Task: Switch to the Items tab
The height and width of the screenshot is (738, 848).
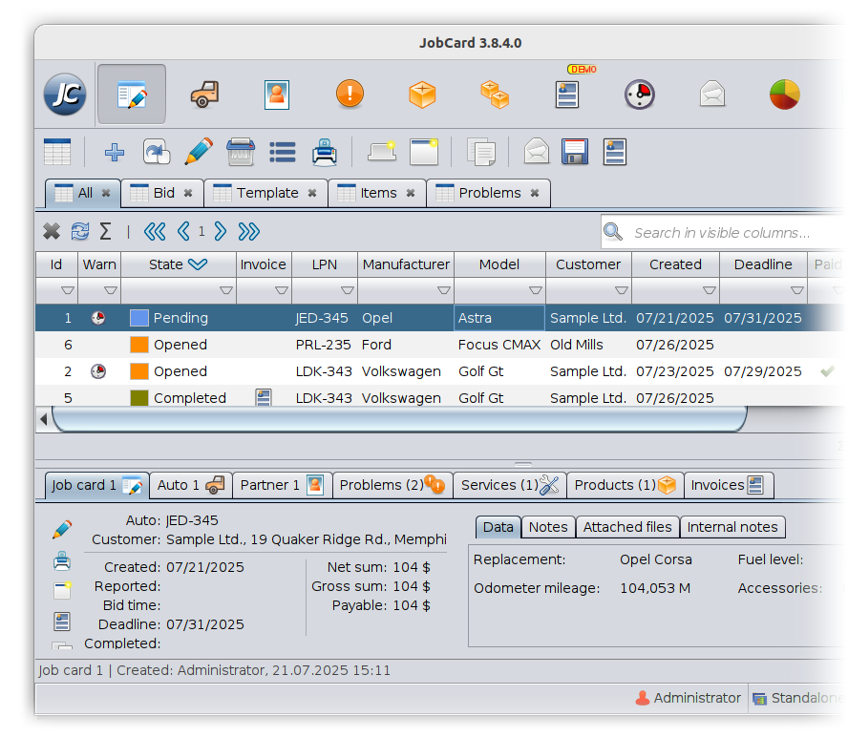Action: (376, 193)
